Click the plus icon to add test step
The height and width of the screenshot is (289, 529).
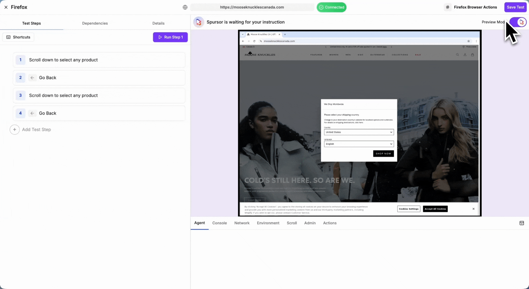pyautogui.click(x=15, y=130)
